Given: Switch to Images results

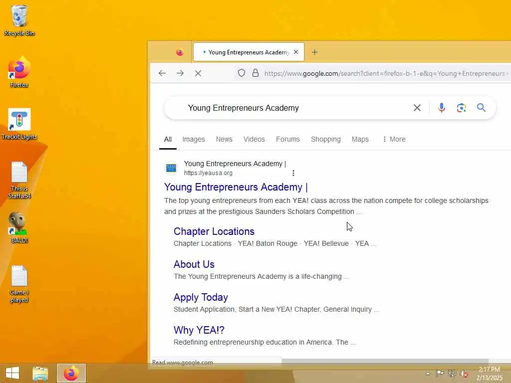Looking at the screenshot, I should [x=194, y=140].
